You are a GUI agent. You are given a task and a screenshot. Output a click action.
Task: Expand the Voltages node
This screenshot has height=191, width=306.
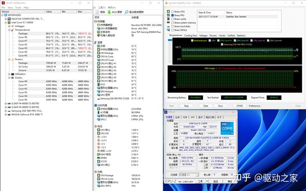click(9, 26)
